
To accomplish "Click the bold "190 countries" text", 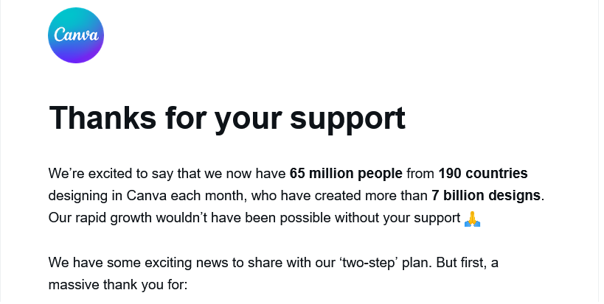I will point(483,174).
